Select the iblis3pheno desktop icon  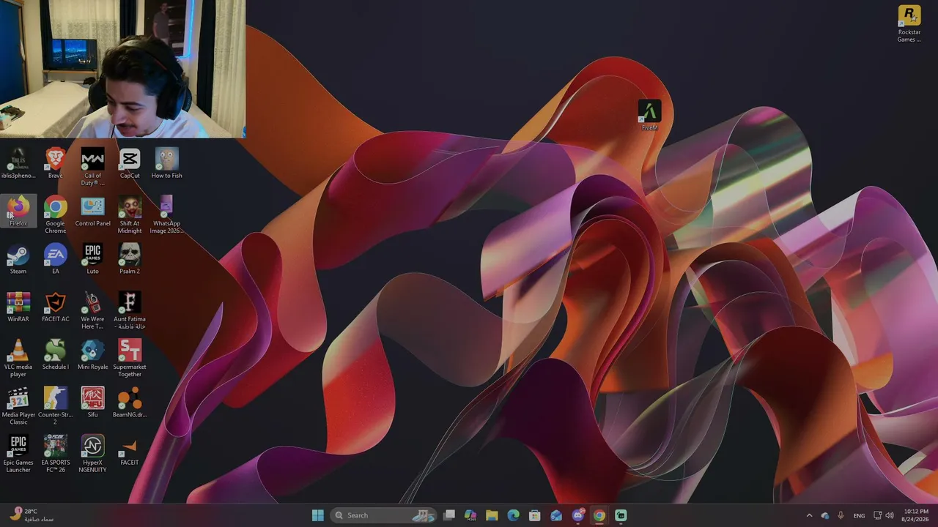coord(18,164)
